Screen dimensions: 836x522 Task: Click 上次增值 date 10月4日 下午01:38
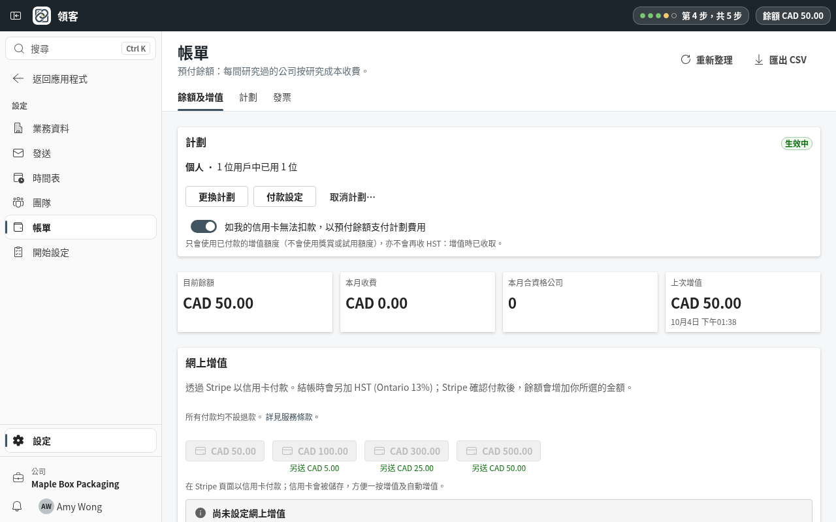point(703,322)
